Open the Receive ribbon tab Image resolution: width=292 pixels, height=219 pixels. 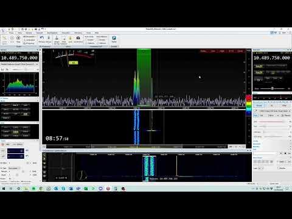point(29,33)
